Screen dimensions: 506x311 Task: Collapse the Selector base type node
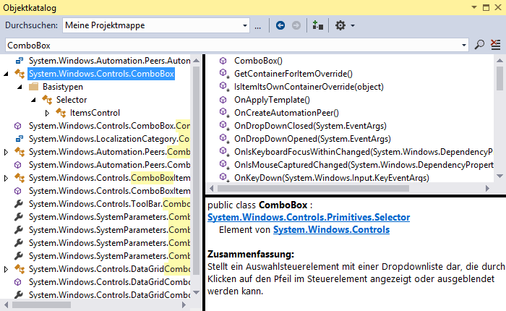point(34,100)
